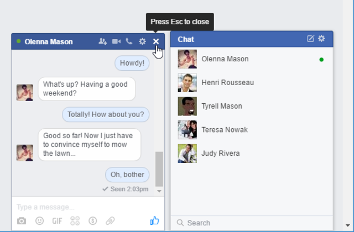Type a message input field
The height and width of the screenshot is (232, 354).
(88, 207)
